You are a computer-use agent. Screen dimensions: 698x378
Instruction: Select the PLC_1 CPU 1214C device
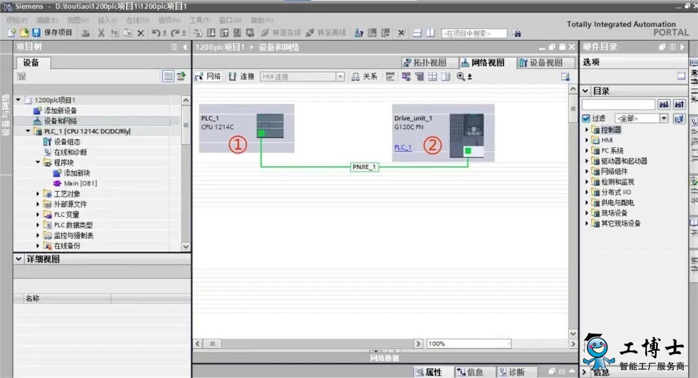tap(247, 128)
